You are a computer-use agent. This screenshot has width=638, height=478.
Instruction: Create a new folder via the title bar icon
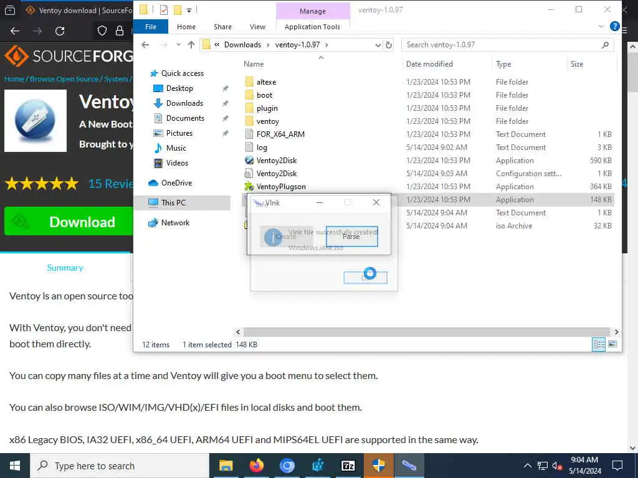pyautogui.click(x=178, y=10)
